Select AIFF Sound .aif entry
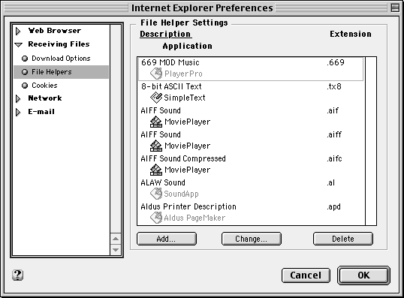This screenshot has width=404, height=298. coord(251,116)
